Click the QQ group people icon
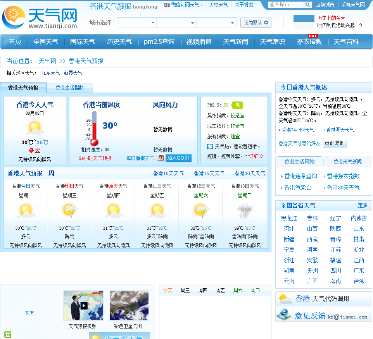Image resolution: width=373 pixels, height=339 pixels. click(161, 158)
